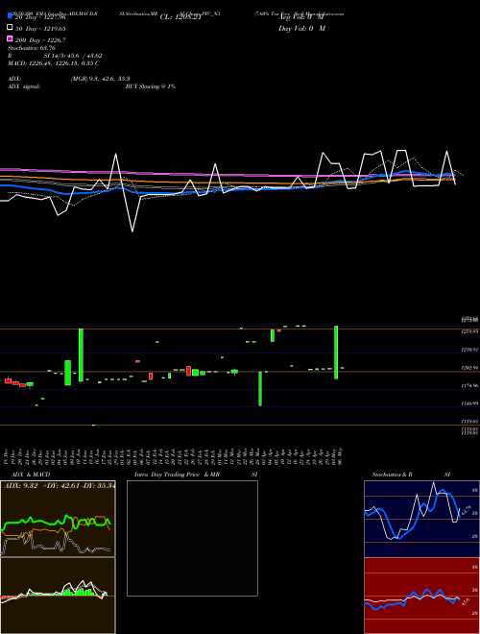Click the blue 20 Day legend swatch
Viewport: 480px width, 634px height.
coord(11,15)
